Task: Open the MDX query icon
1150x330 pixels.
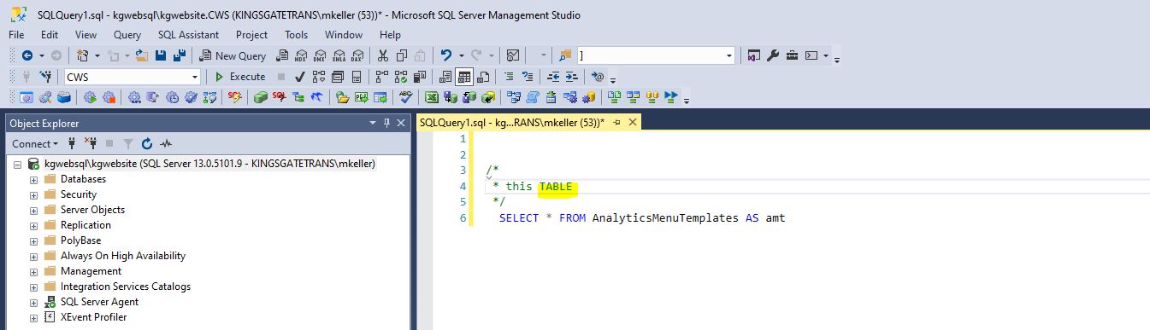Action: point(300,55)
